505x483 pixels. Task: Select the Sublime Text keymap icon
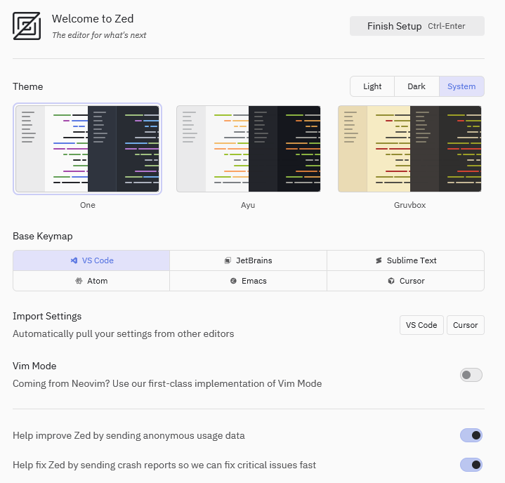pyautogui.click(x=379, y=260)
